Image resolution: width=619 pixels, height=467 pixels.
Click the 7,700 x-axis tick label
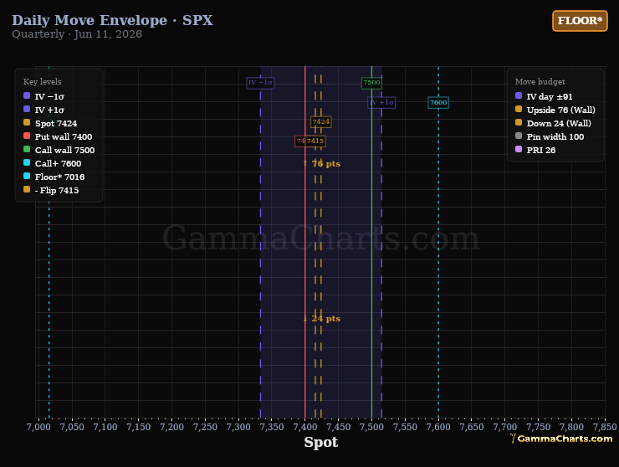(x=505, y=427)
